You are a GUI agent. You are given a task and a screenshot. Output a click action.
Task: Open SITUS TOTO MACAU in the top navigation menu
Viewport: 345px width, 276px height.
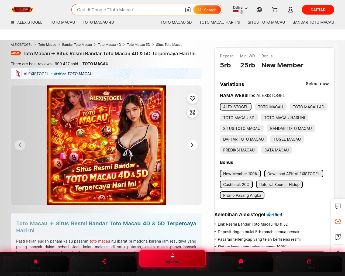click(x=266, y=22)
